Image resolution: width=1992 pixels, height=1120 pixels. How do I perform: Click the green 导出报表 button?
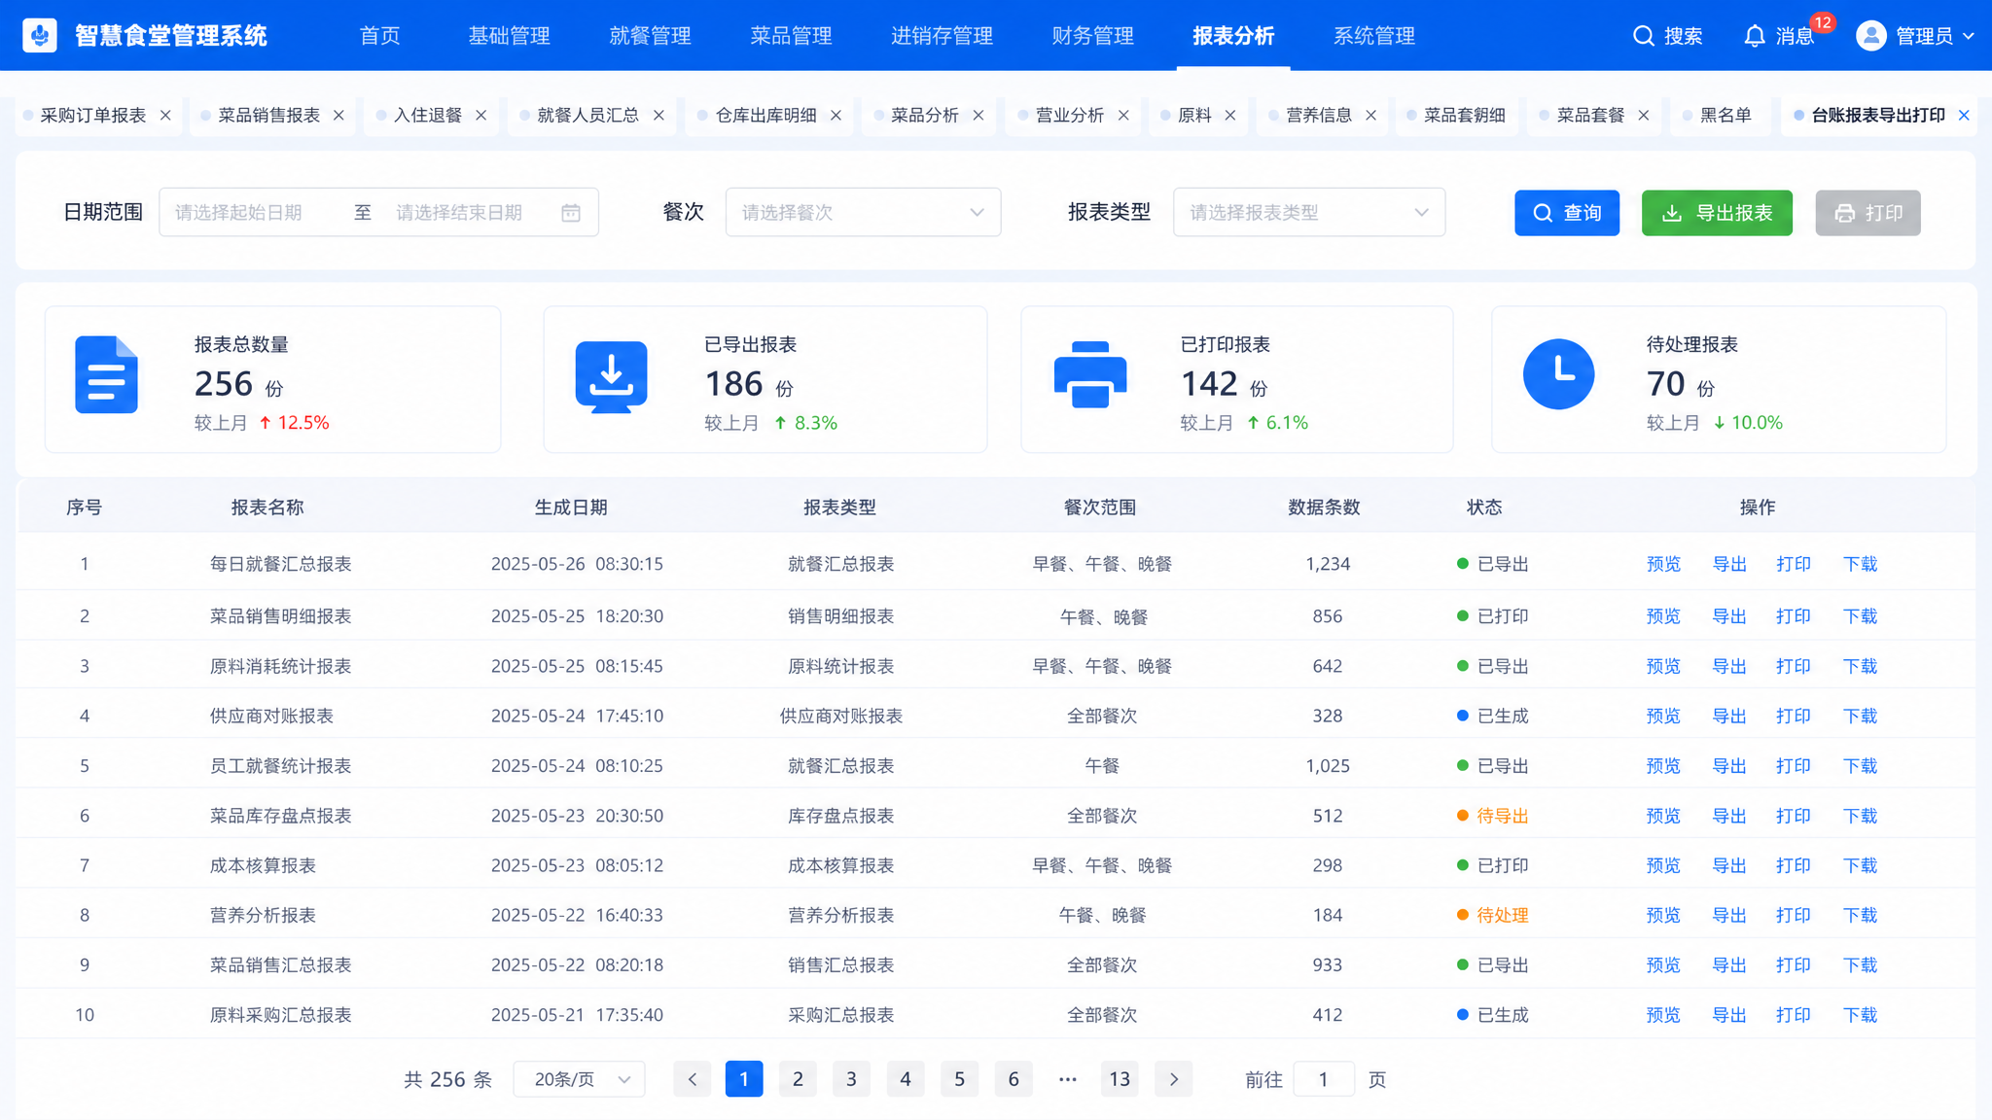pyautogui.click(x=1717, y=213)
